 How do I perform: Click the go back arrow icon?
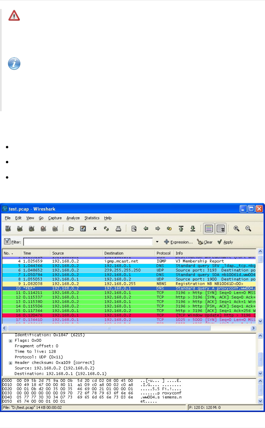146,229
